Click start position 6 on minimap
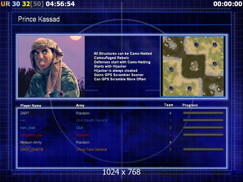The image size is (243, 182). [x=171, y=69]
